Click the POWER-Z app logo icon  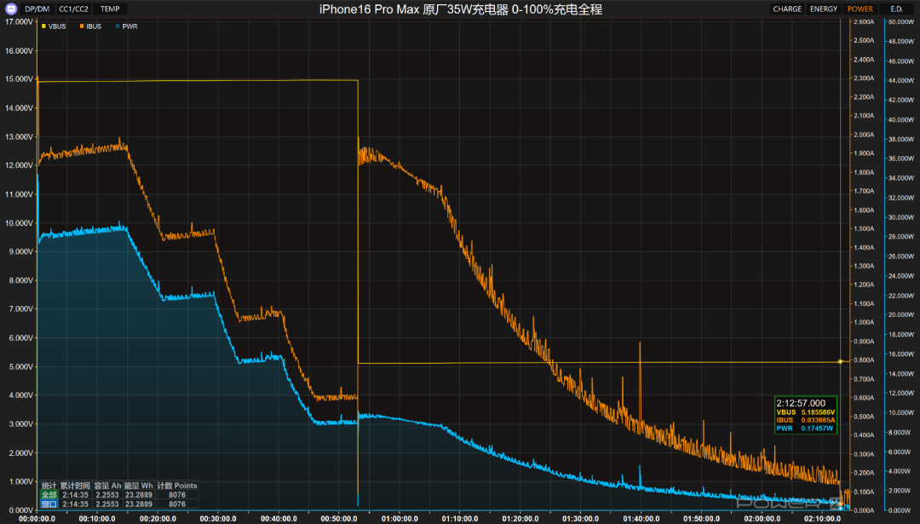[10, 9]
